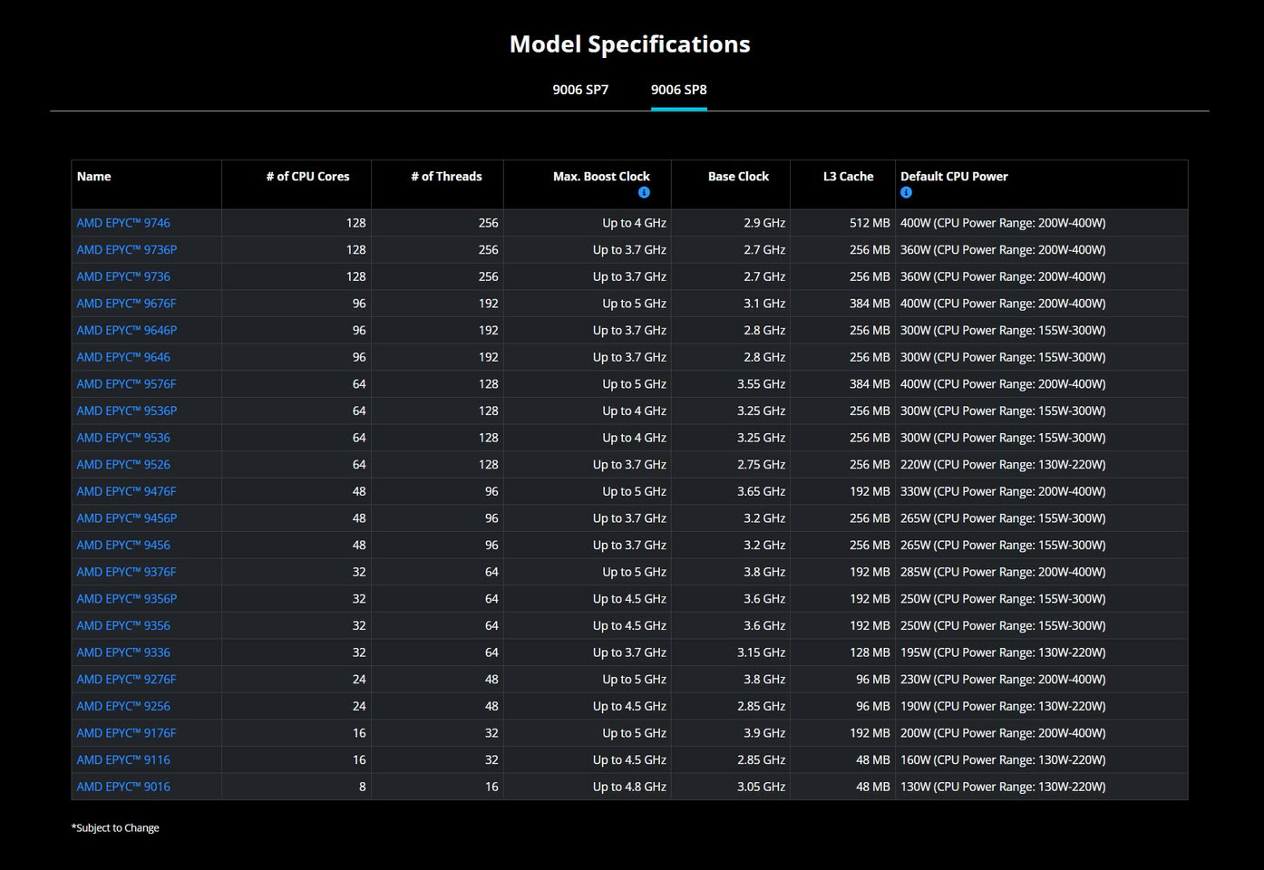Image resolution: width=1264 pixels, height=870 pixels.
Task: Open the AMD EPYC 9376F link
Action: coord(126,572)
